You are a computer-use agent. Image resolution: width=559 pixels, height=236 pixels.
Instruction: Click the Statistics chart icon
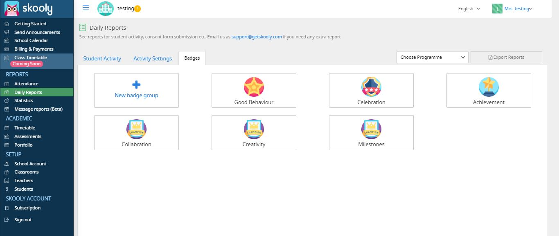point(7,100)
